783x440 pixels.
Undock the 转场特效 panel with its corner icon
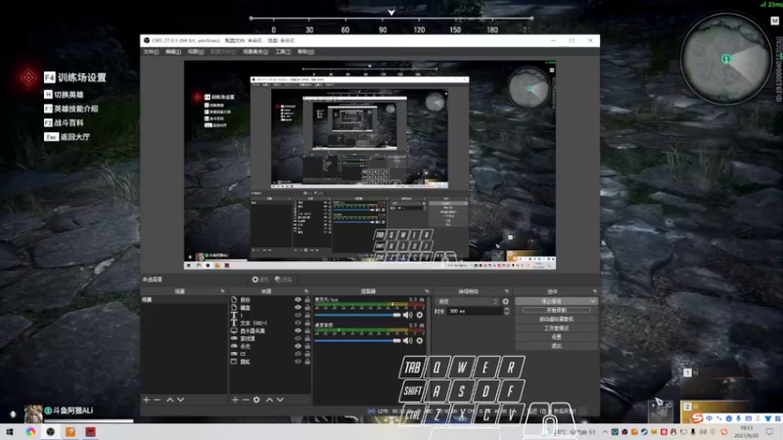pos(506,290)
